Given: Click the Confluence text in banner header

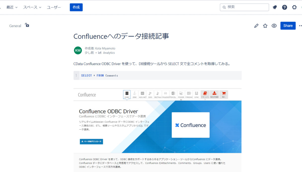Looking at the screenshot, I should (x=87, y=95).
